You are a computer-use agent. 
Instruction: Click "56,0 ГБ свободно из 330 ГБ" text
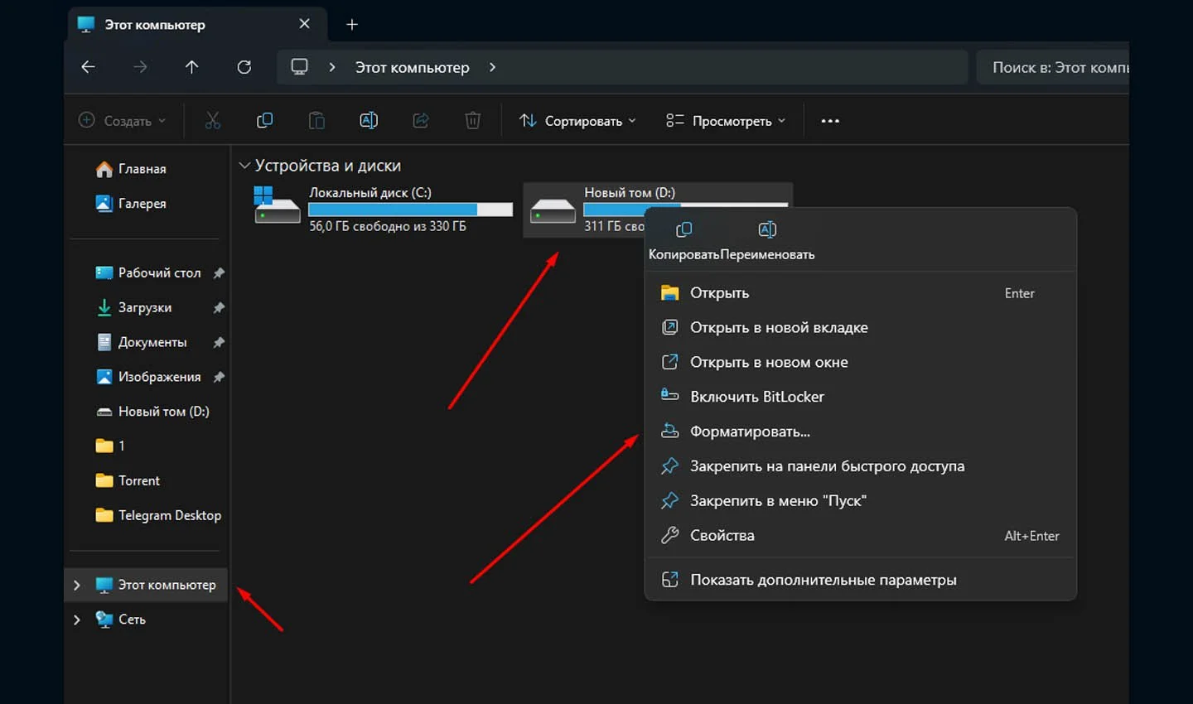tap(388, 226)
